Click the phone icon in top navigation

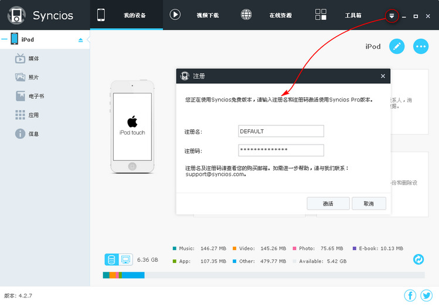[101, 15]
